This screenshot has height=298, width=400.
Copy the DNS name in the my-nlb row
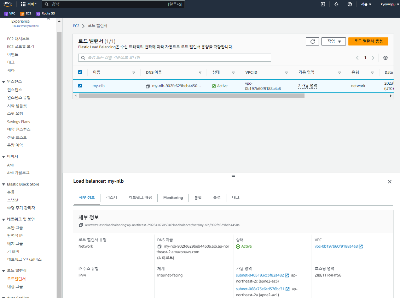point(148,86)
